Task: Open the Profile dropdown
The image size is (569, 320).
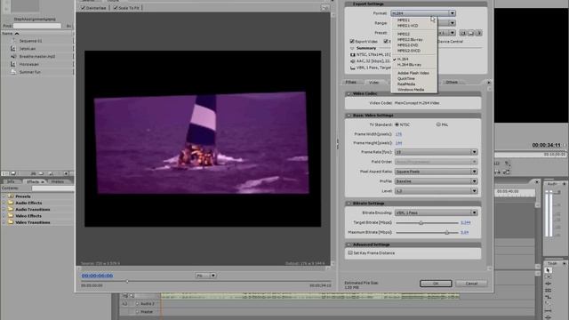Action: point(437,181)
